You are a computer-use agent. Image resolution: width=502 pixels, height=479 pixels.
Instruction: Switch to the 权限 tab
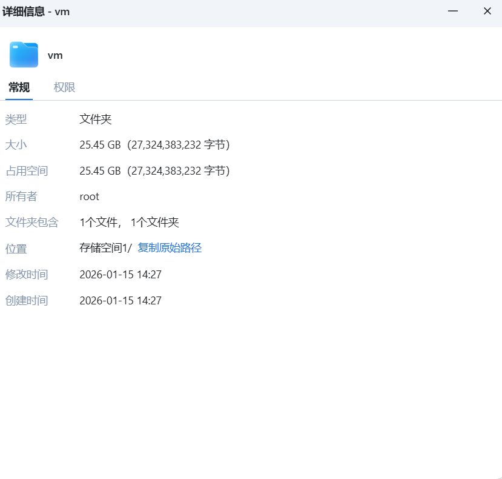pos(64,87)
